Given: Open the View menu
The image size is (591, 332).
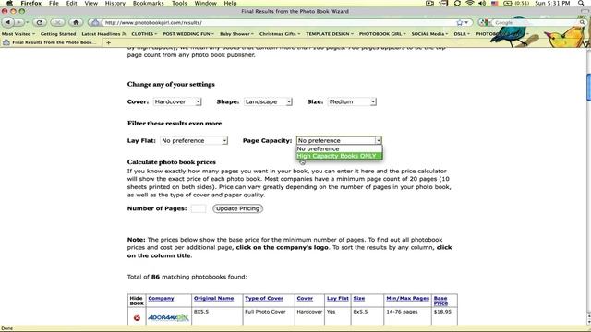Looking at the screenshot, I should pyautogui.click(x=90, y=3).
